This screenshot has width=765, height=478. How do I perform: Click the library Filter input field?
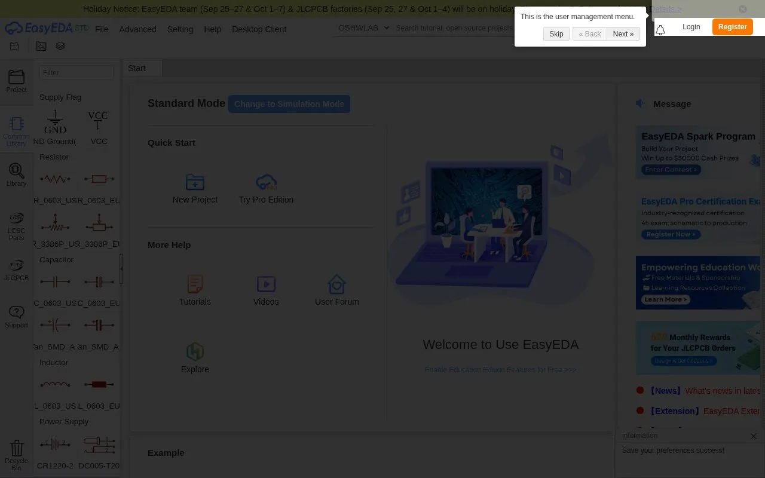76,72
